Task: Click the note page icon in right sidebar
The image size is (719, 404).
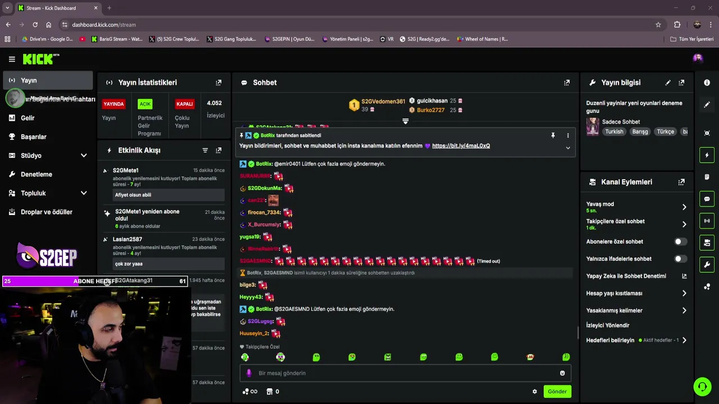Action: 707,177
